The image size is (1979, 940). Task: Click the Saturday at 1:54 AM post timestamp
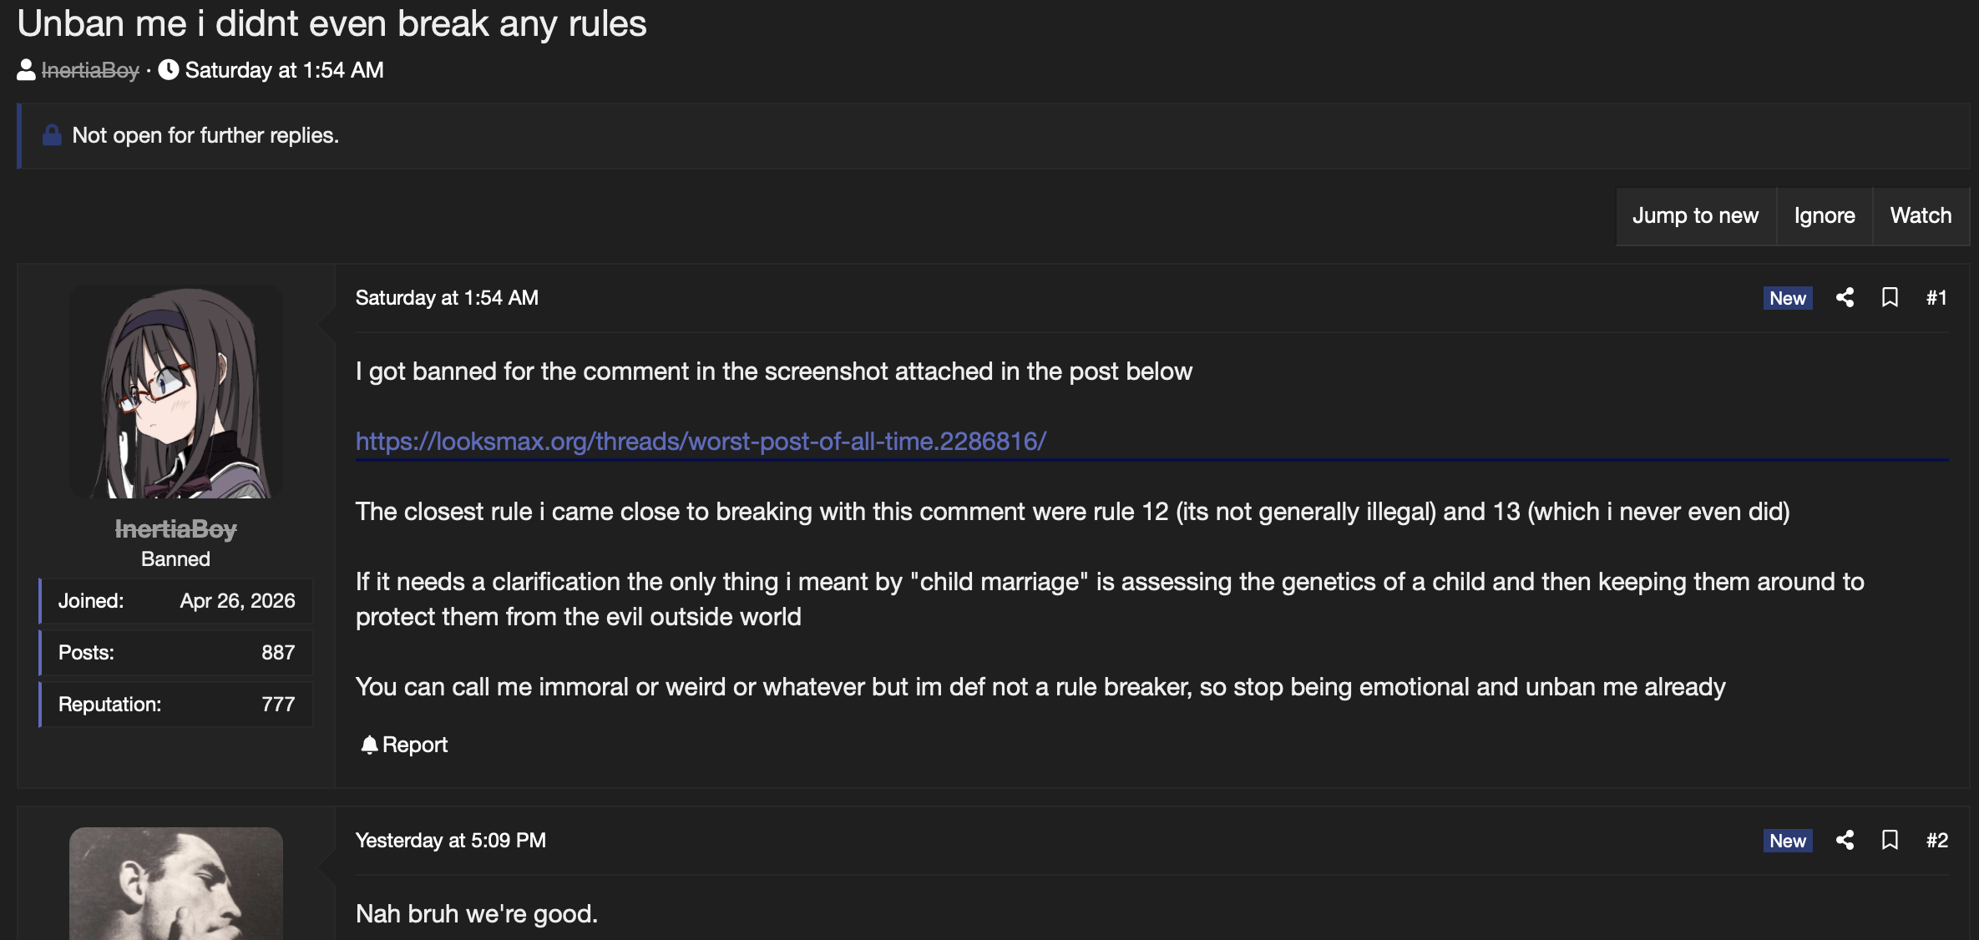coord(447,298)
